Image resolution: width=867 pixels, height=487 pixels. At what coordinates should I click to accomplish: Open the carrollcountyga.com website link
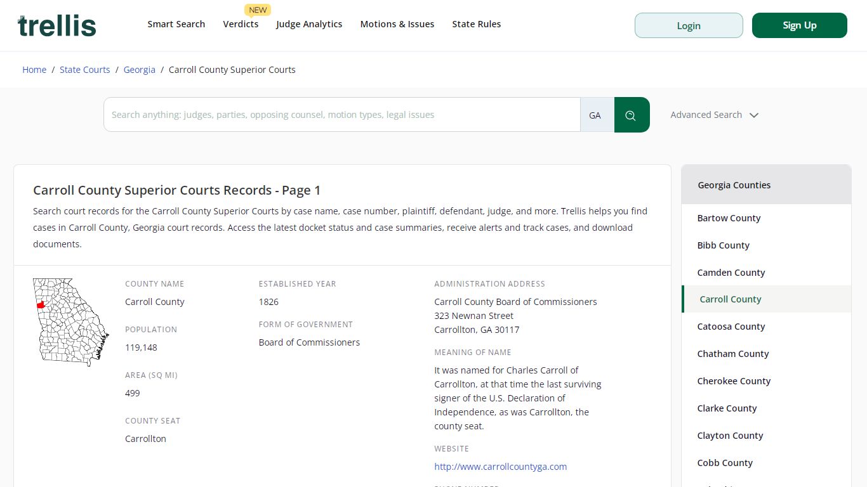501,467
